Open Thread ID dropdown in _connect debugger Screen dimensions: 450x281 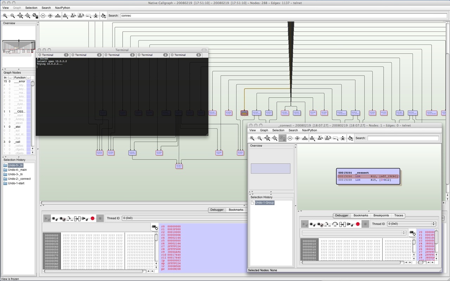pos(411,224)
